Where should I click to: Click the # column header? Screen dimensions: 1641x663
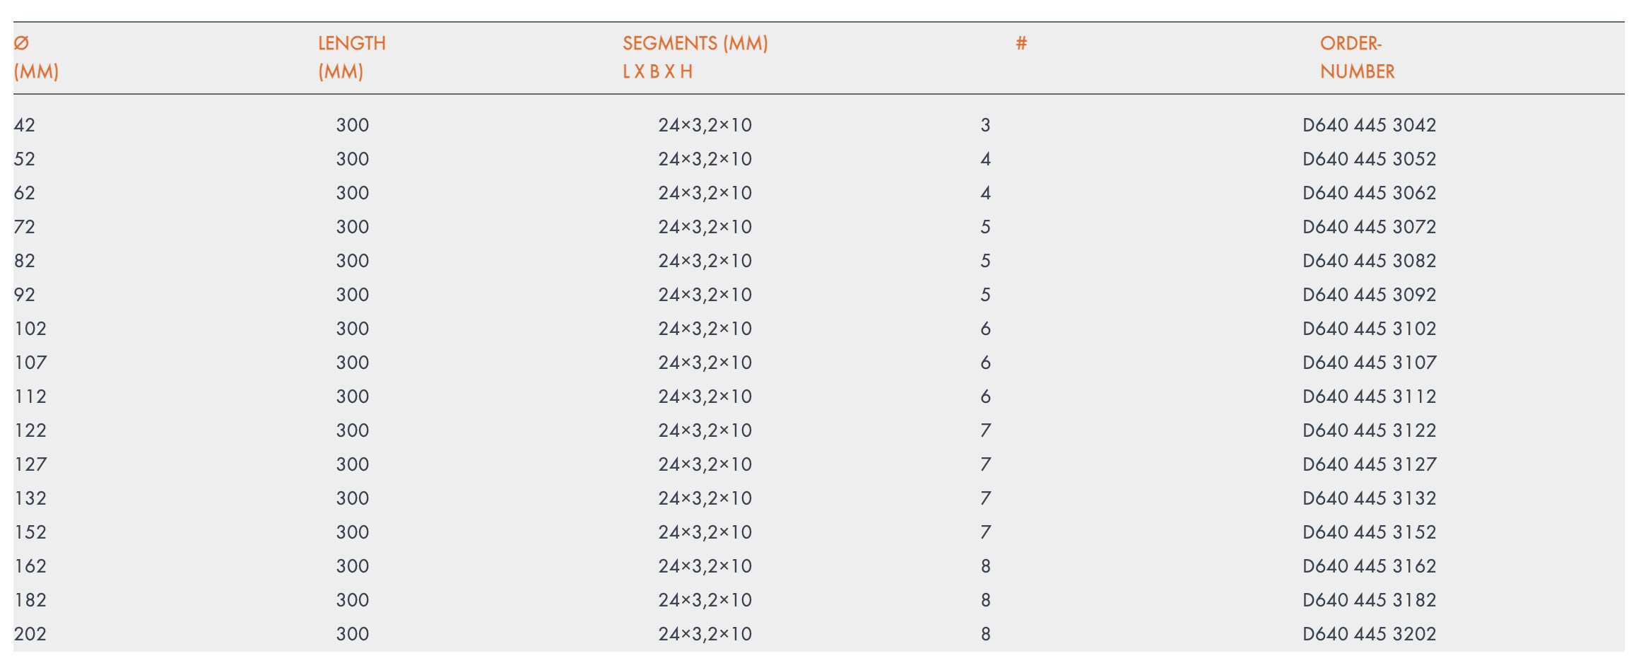pyautogui.click(x=1021, y=44)
